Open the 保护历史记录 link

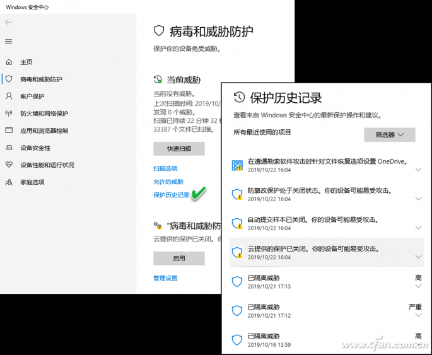171,195
